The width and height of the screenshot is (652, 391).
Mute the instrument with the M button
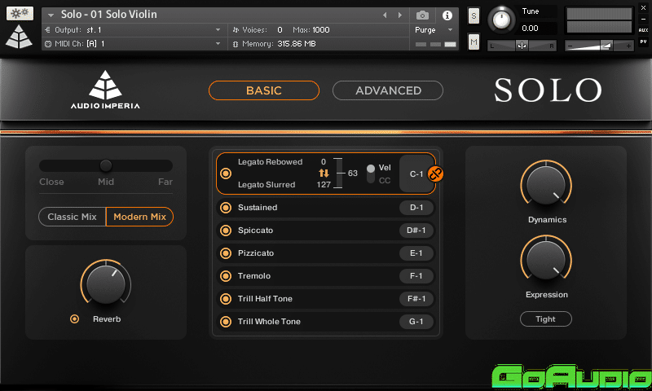[474, 42]
